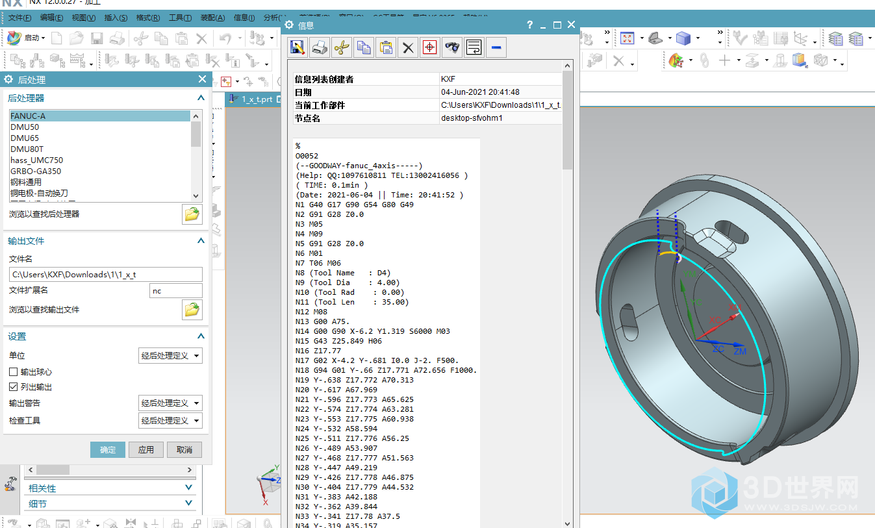Click the 取消 button
Viewport: 875px width, 528px height.
point(184,449)
